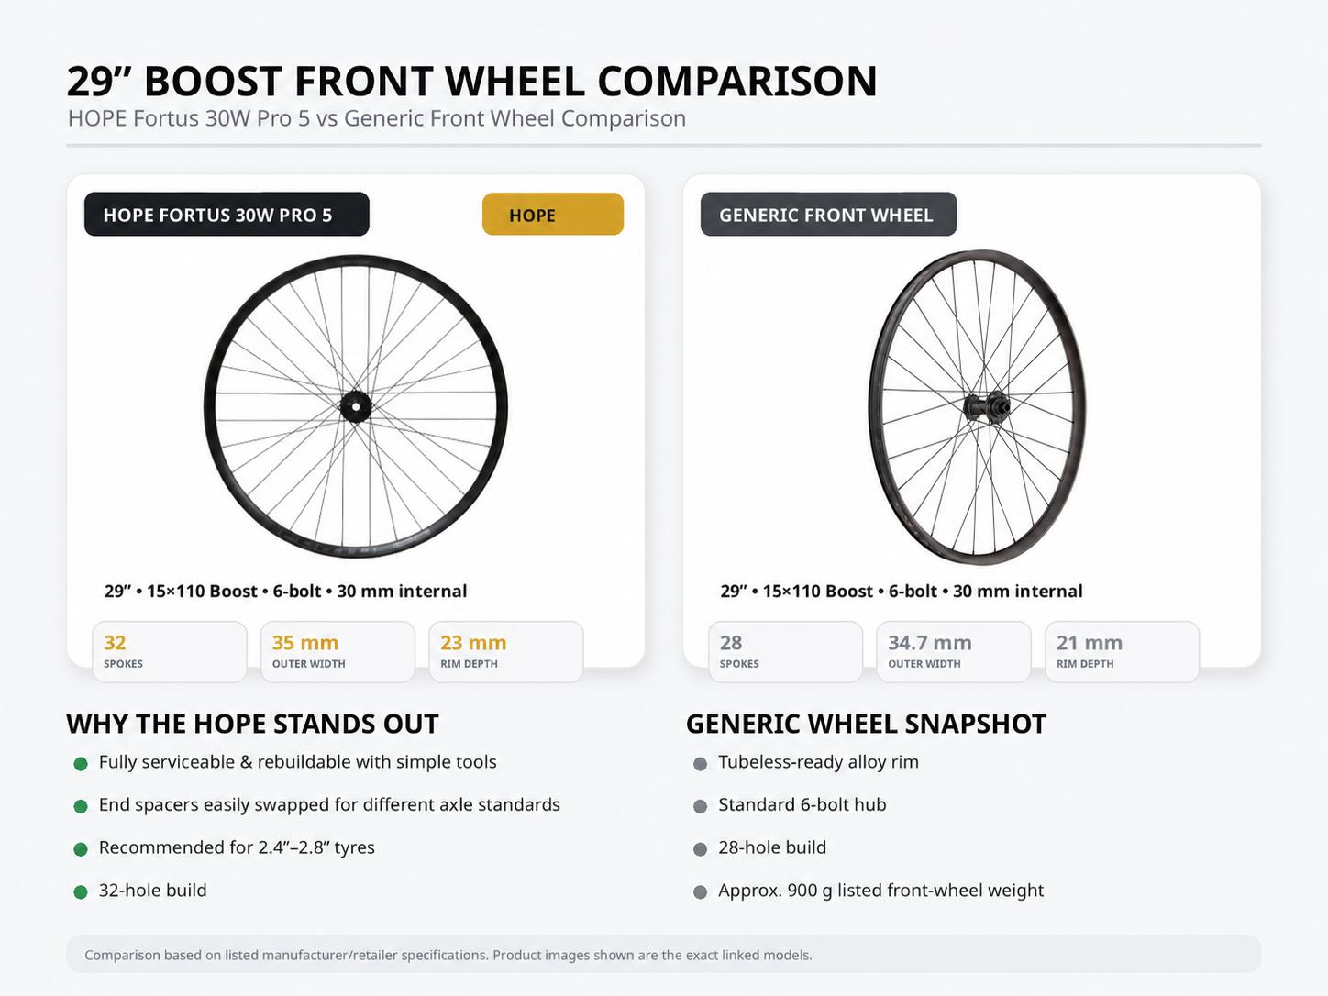Screen dimensions: 1328x996
Task: Select the 28 spokes stat card
Action: (x=785, y=651)
